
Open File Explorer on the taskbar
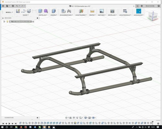[x=16, y=127]
